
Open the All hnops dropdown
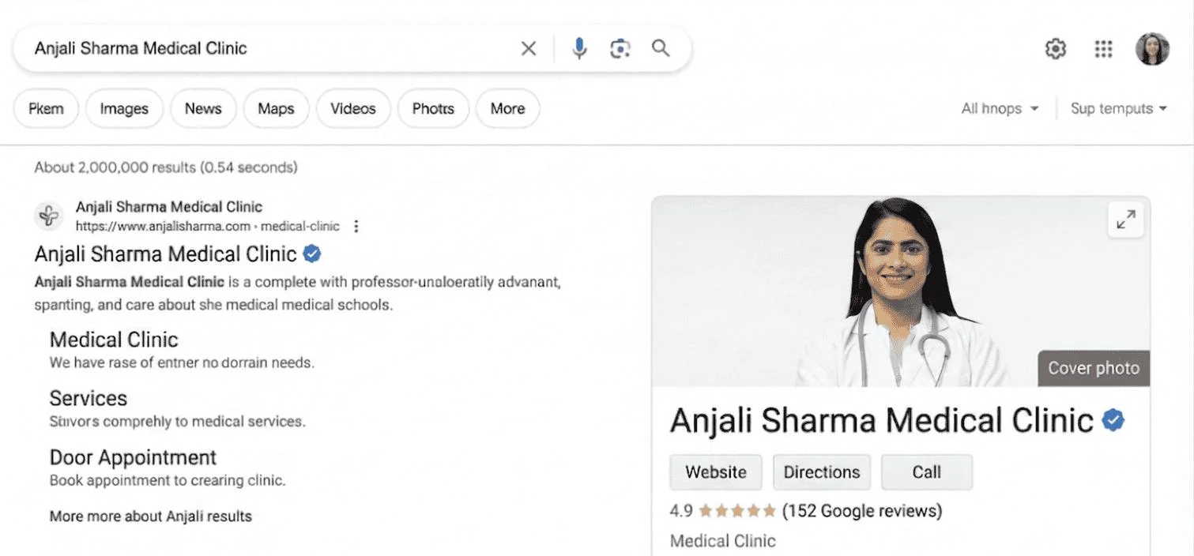1000,109
